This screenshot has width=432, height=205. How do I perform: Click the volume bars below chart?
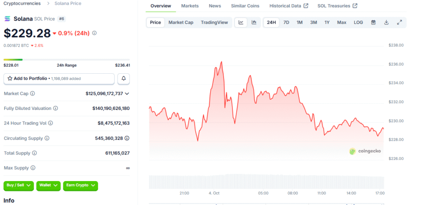pos(267,181)
